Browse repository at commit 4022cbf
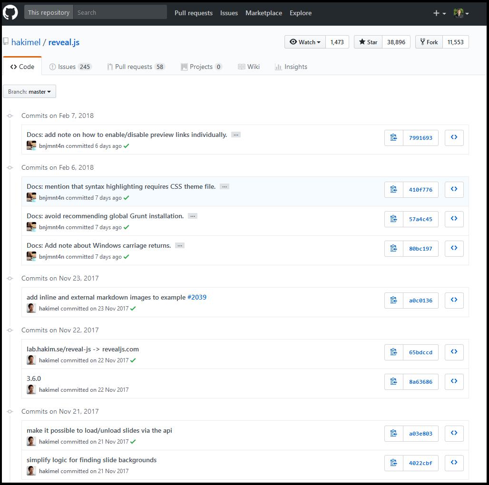Screen dimensions: 489x485 pos(454,463)
